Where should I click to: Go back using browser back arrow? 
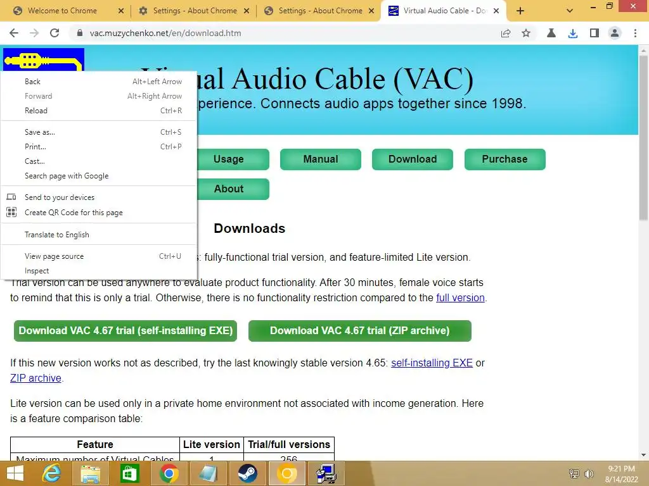tap(14, 33)
